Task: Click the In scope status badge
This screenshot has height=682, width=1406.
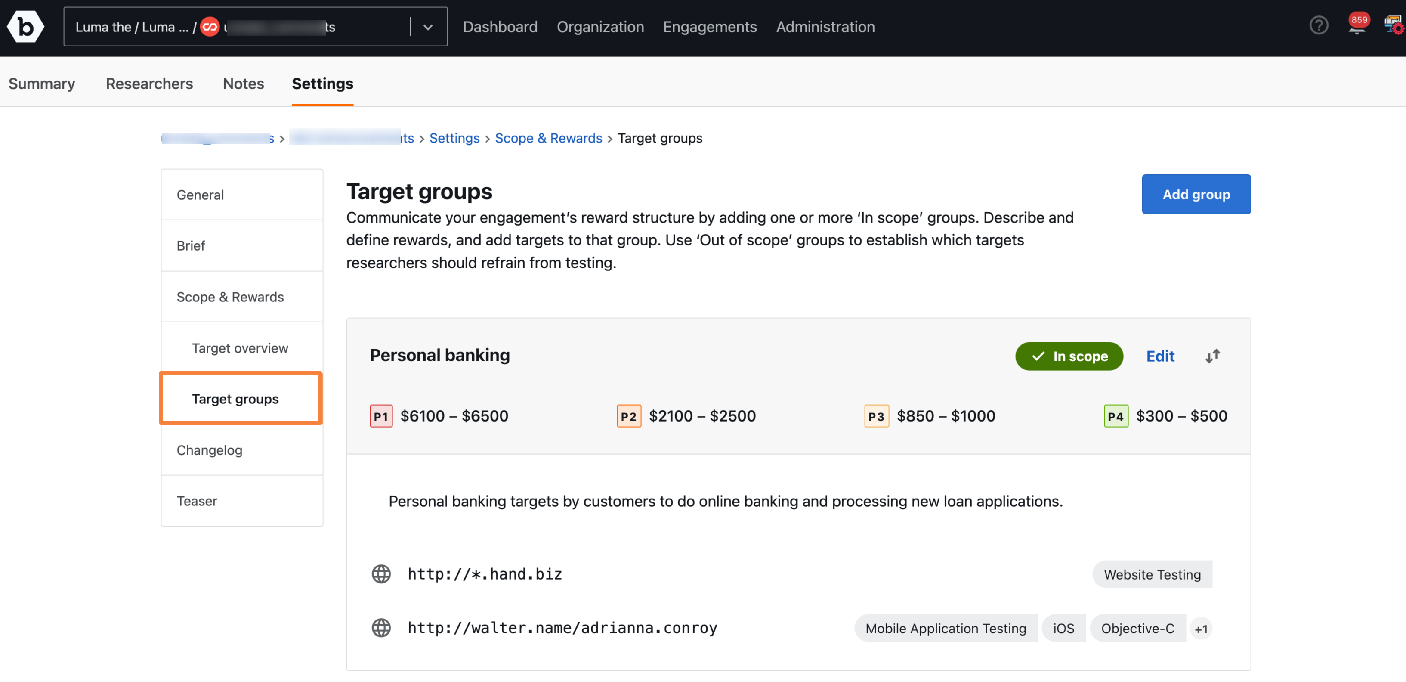Action: tap(1069, 356)
